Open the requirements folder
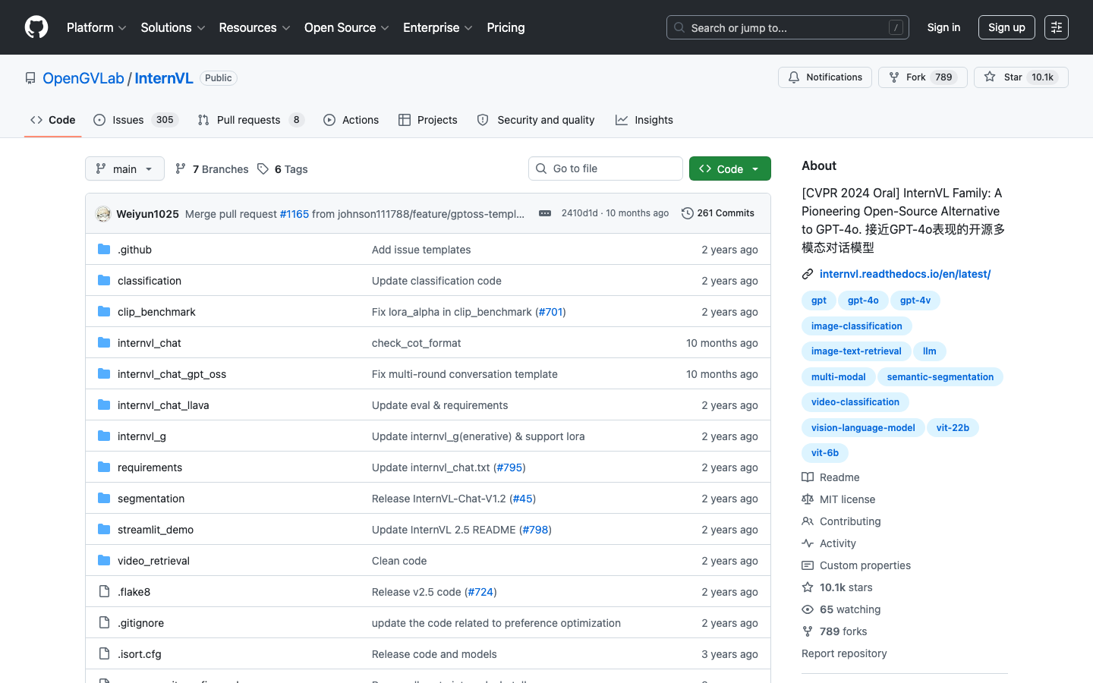 (150, 467)
